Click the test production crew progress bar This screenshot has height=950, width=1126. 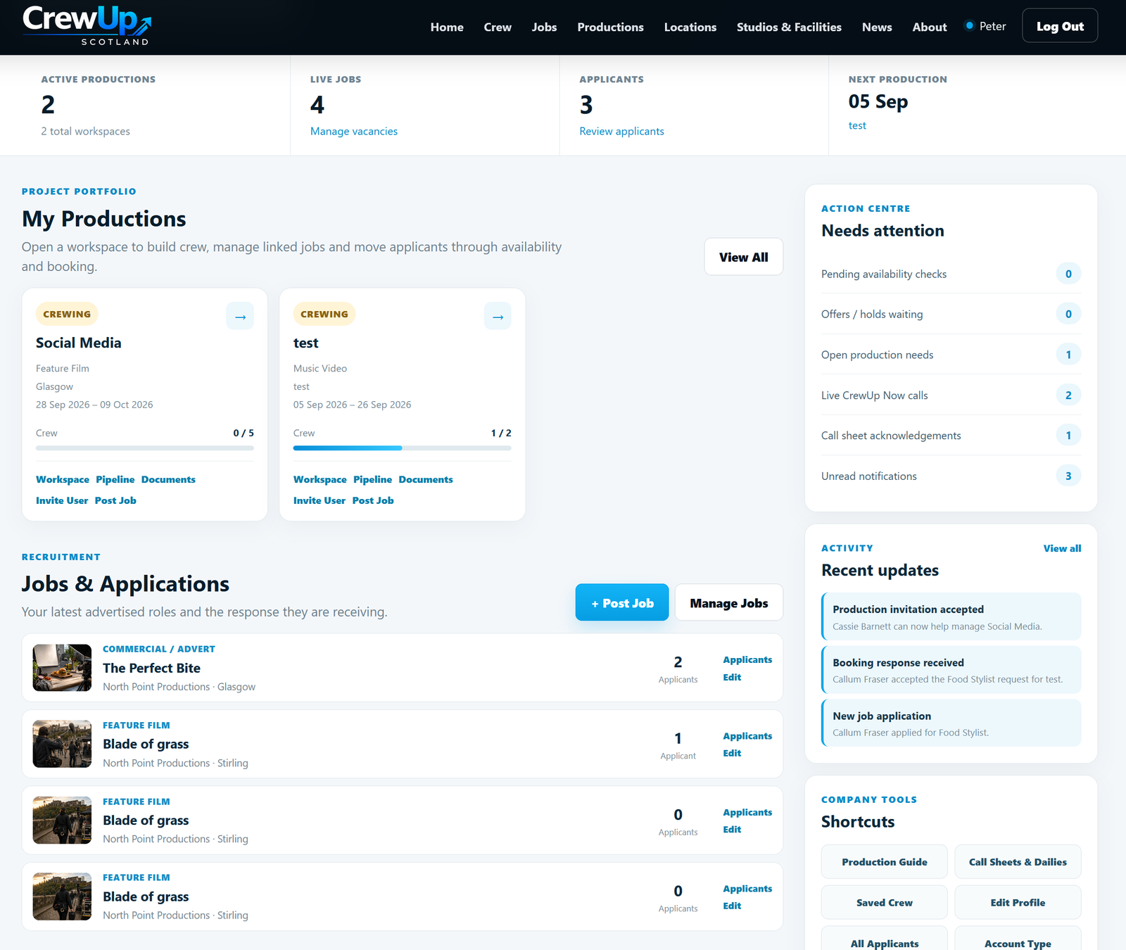403,448
